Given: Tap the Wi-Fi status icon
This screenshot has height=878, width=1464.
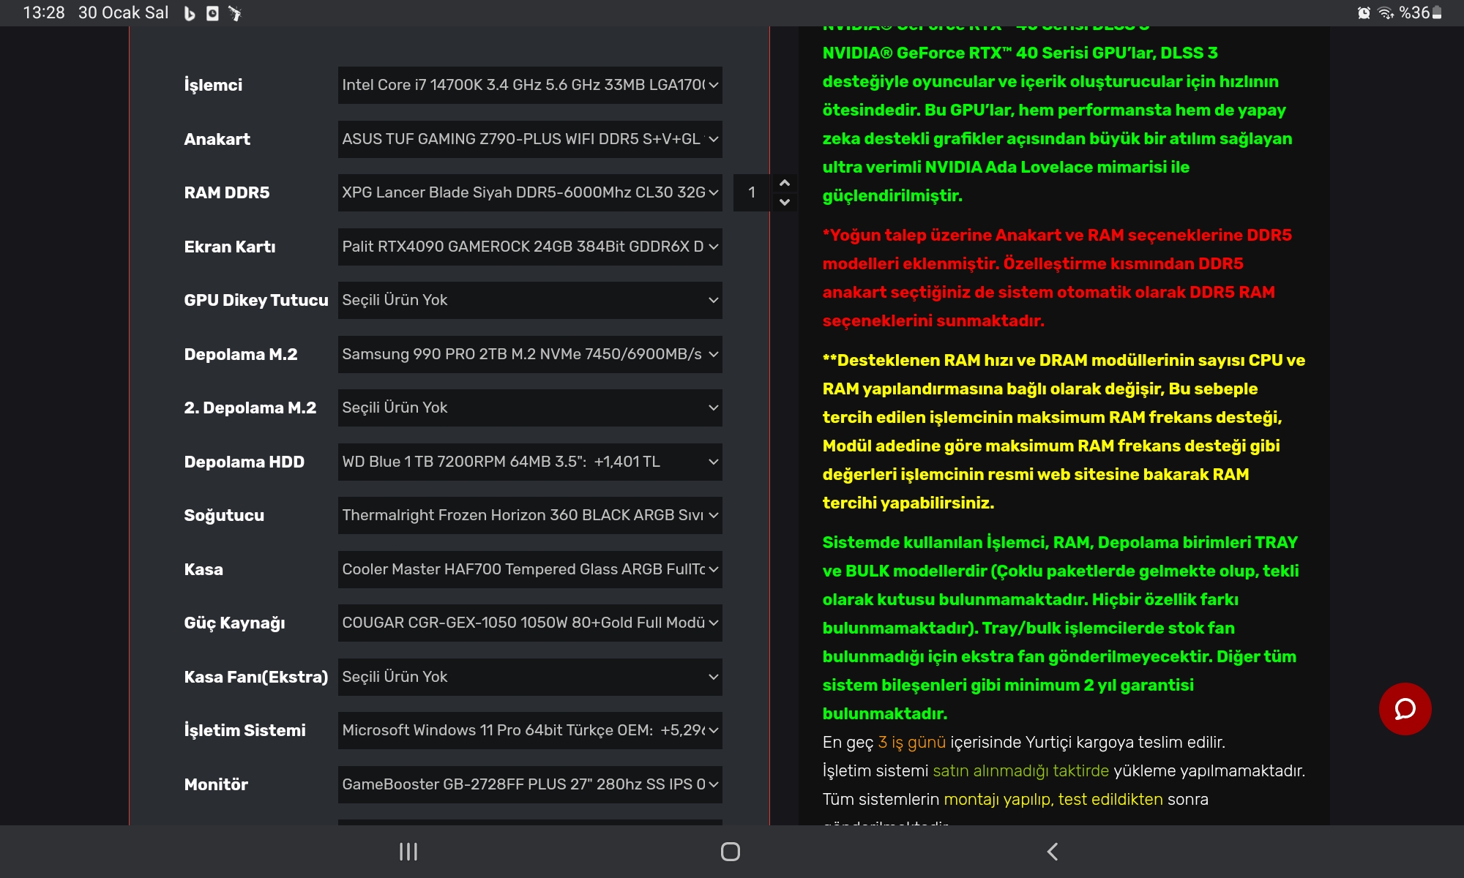Looking at the screenshot, I should [x=1386, y=13].
